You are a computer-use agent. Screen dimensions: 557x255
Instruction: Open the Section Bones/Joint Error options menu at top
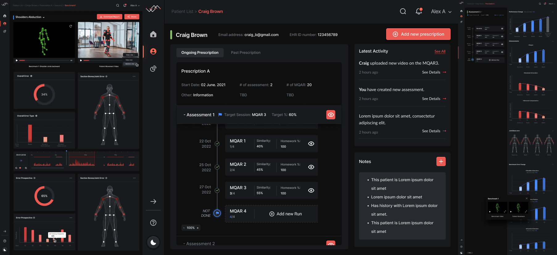point(134,76)
